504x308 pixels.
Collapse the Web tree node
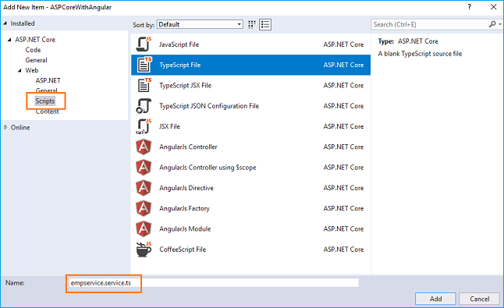(x=20, y=70)
